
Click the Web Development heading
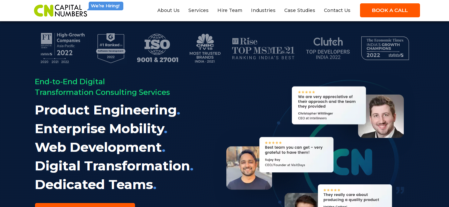(100, 147)
